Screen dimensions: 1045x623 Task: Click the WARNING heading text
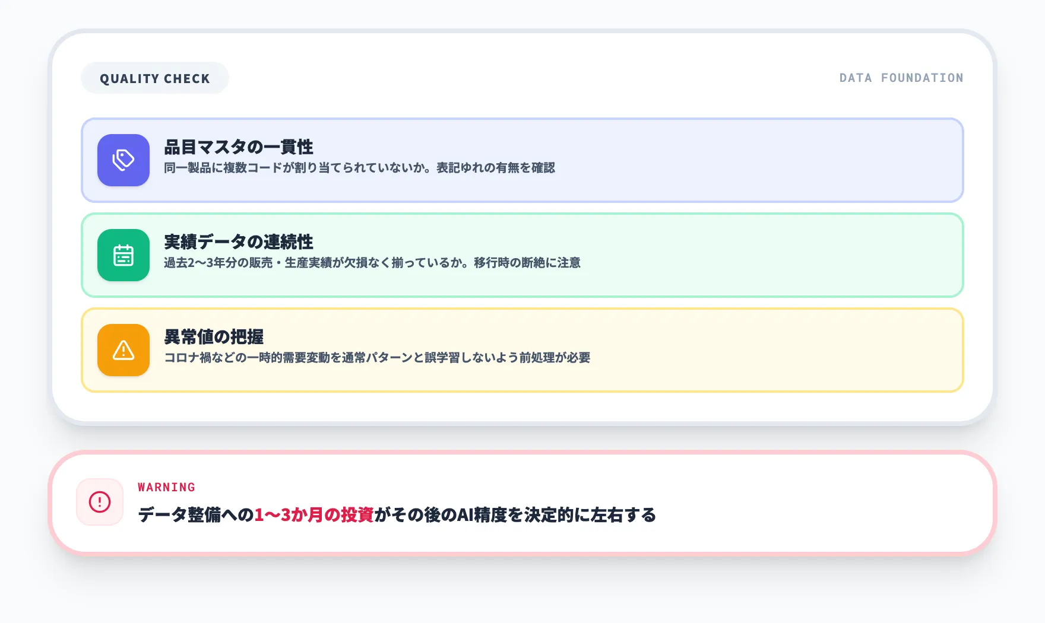(x=165, y=487)
